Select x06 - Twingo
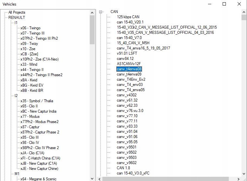Image resolution: width=247 pixels, height=181 pixels. pos(31,28)
